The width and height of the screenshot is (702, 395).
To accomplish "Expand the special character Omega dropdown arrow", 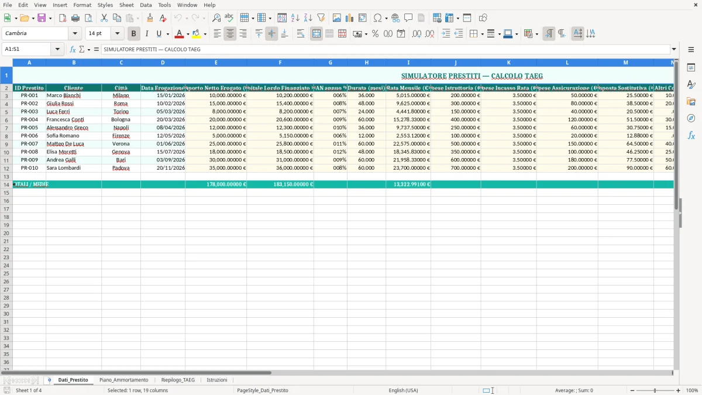I will pos(386,18).
